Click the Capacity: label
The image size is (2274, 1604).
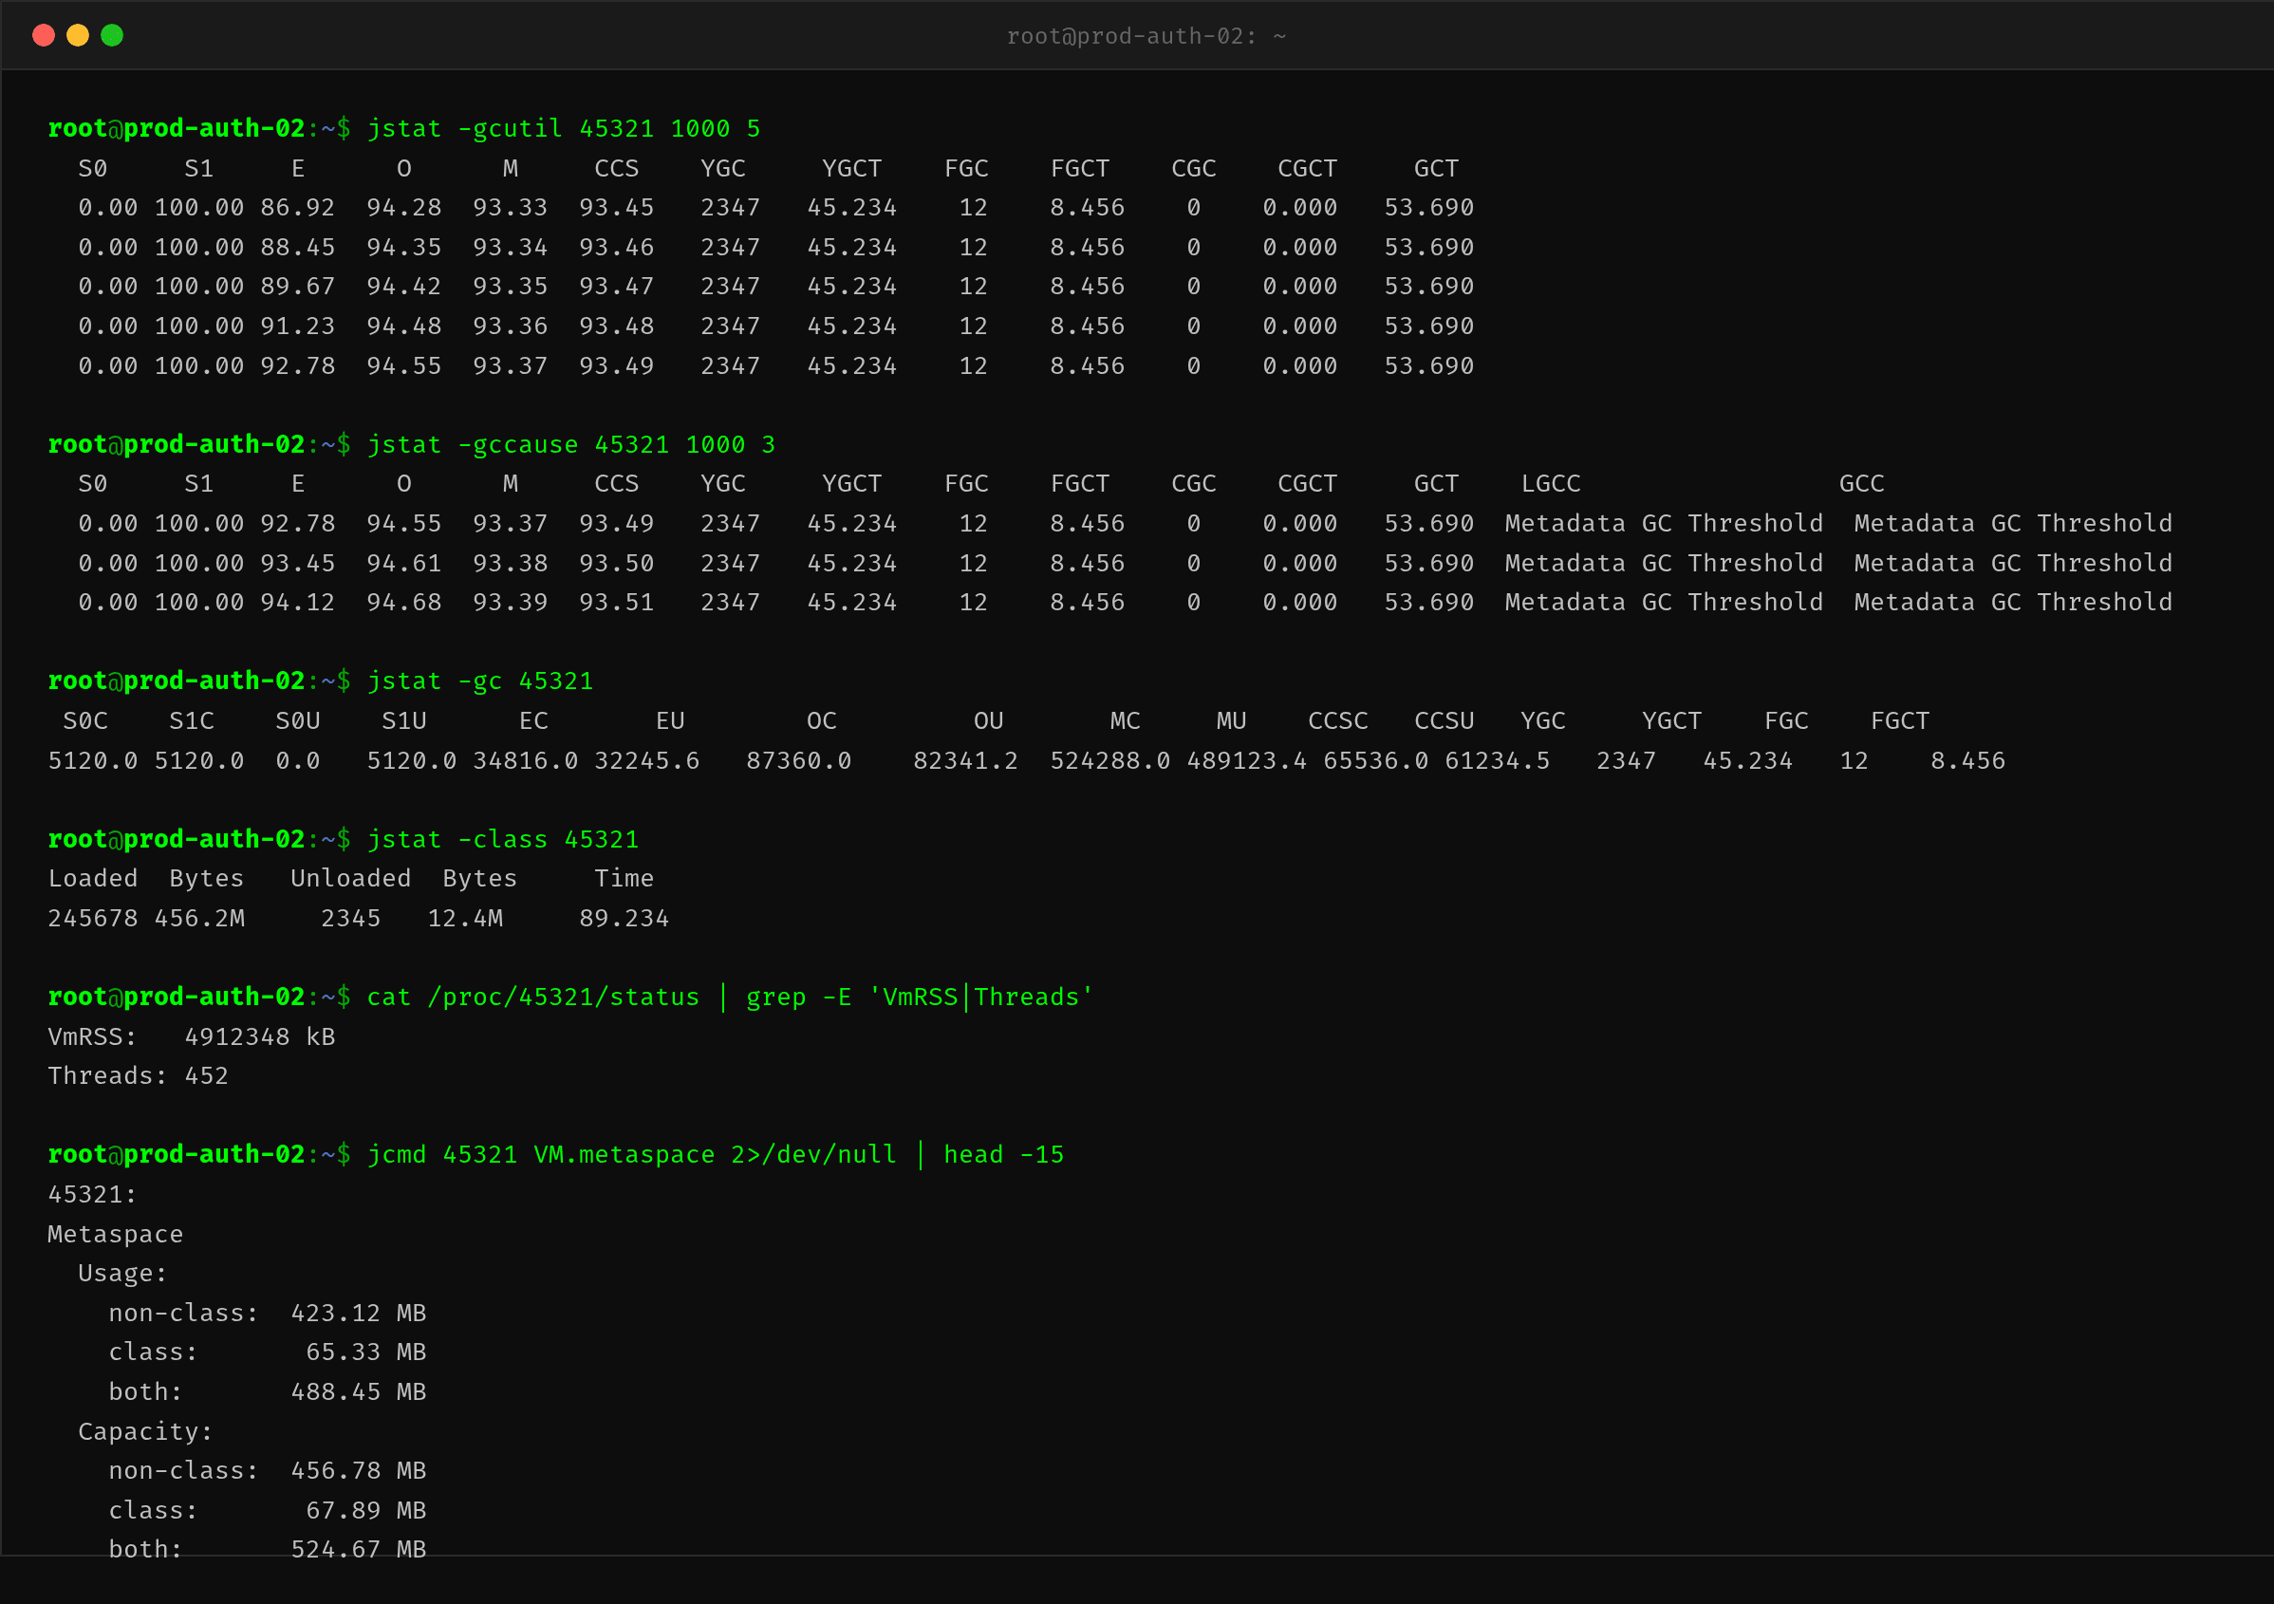click(x=145, y=1432)
